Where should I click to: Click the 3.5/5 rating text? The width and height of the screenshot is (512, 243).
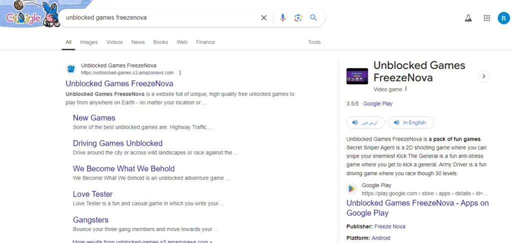click(x=352, y=104)
